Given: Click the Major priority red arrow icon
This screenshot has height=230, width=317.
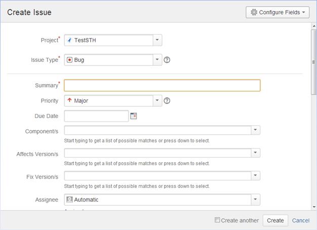Looking at the screenshot, I should (70, 101).
